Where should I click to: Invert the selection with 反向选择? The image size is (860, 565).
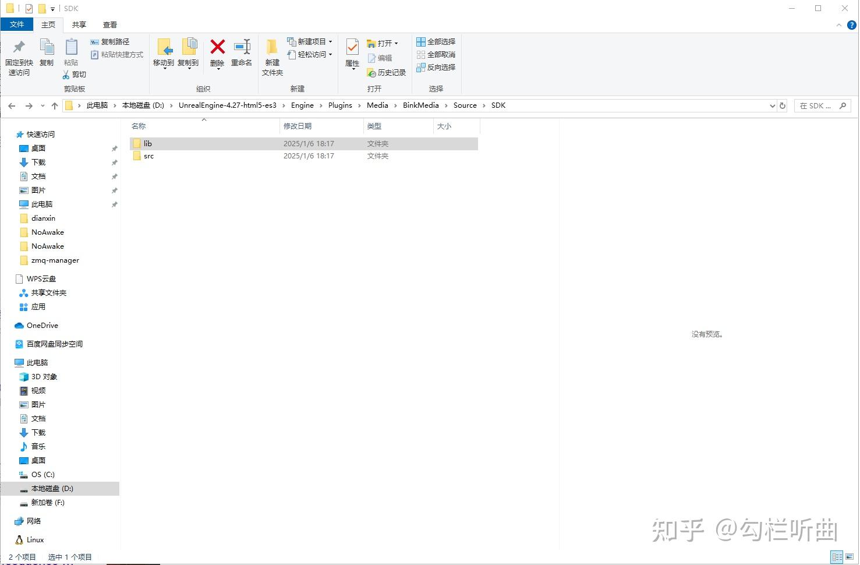pyautogui.click(x=436, y=67)
